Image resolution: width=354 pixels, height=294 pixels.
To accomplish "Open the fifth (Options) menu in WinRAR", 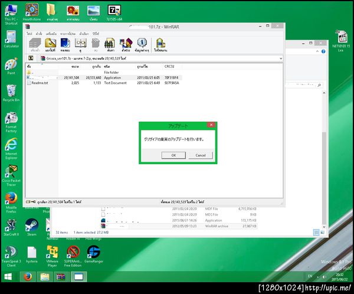I will [x=84, y=34].
